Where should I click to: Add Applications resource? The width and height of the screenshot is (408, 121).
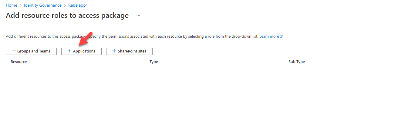81,51
